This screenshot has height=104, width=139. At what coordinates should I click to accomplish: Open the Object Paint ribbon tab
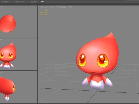tap(20, 2)
